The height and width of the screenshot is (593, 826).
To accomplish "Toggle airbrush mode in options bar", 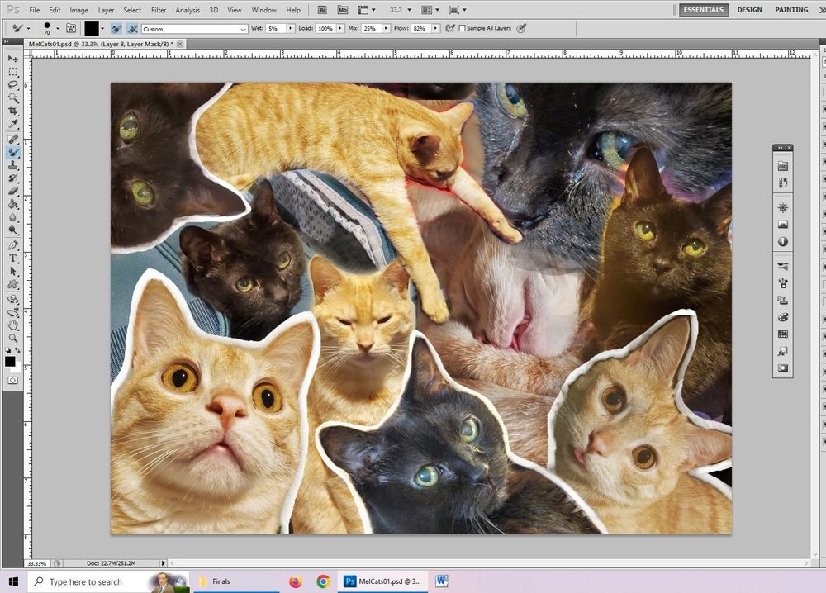I will [449, 28].
